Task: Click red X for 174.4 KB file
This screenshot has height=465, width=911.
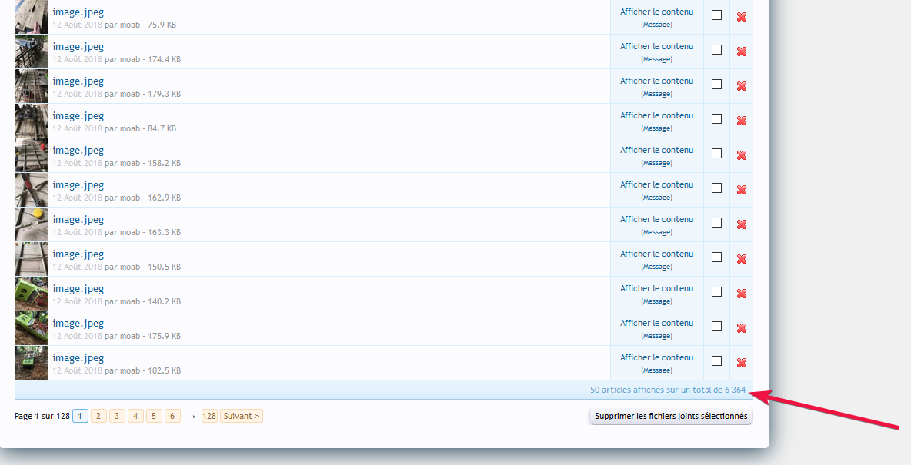Action: click(741, 51)
